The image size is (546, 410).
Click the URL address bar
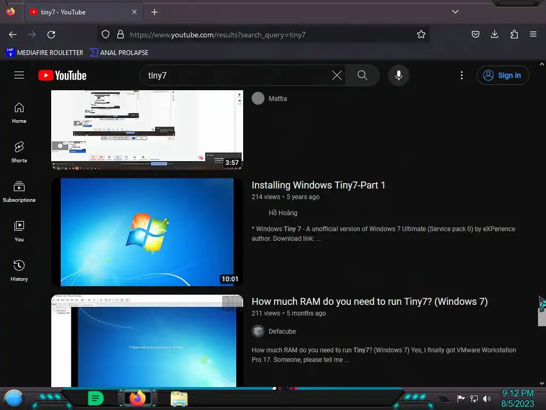click(x=263, y=35)
